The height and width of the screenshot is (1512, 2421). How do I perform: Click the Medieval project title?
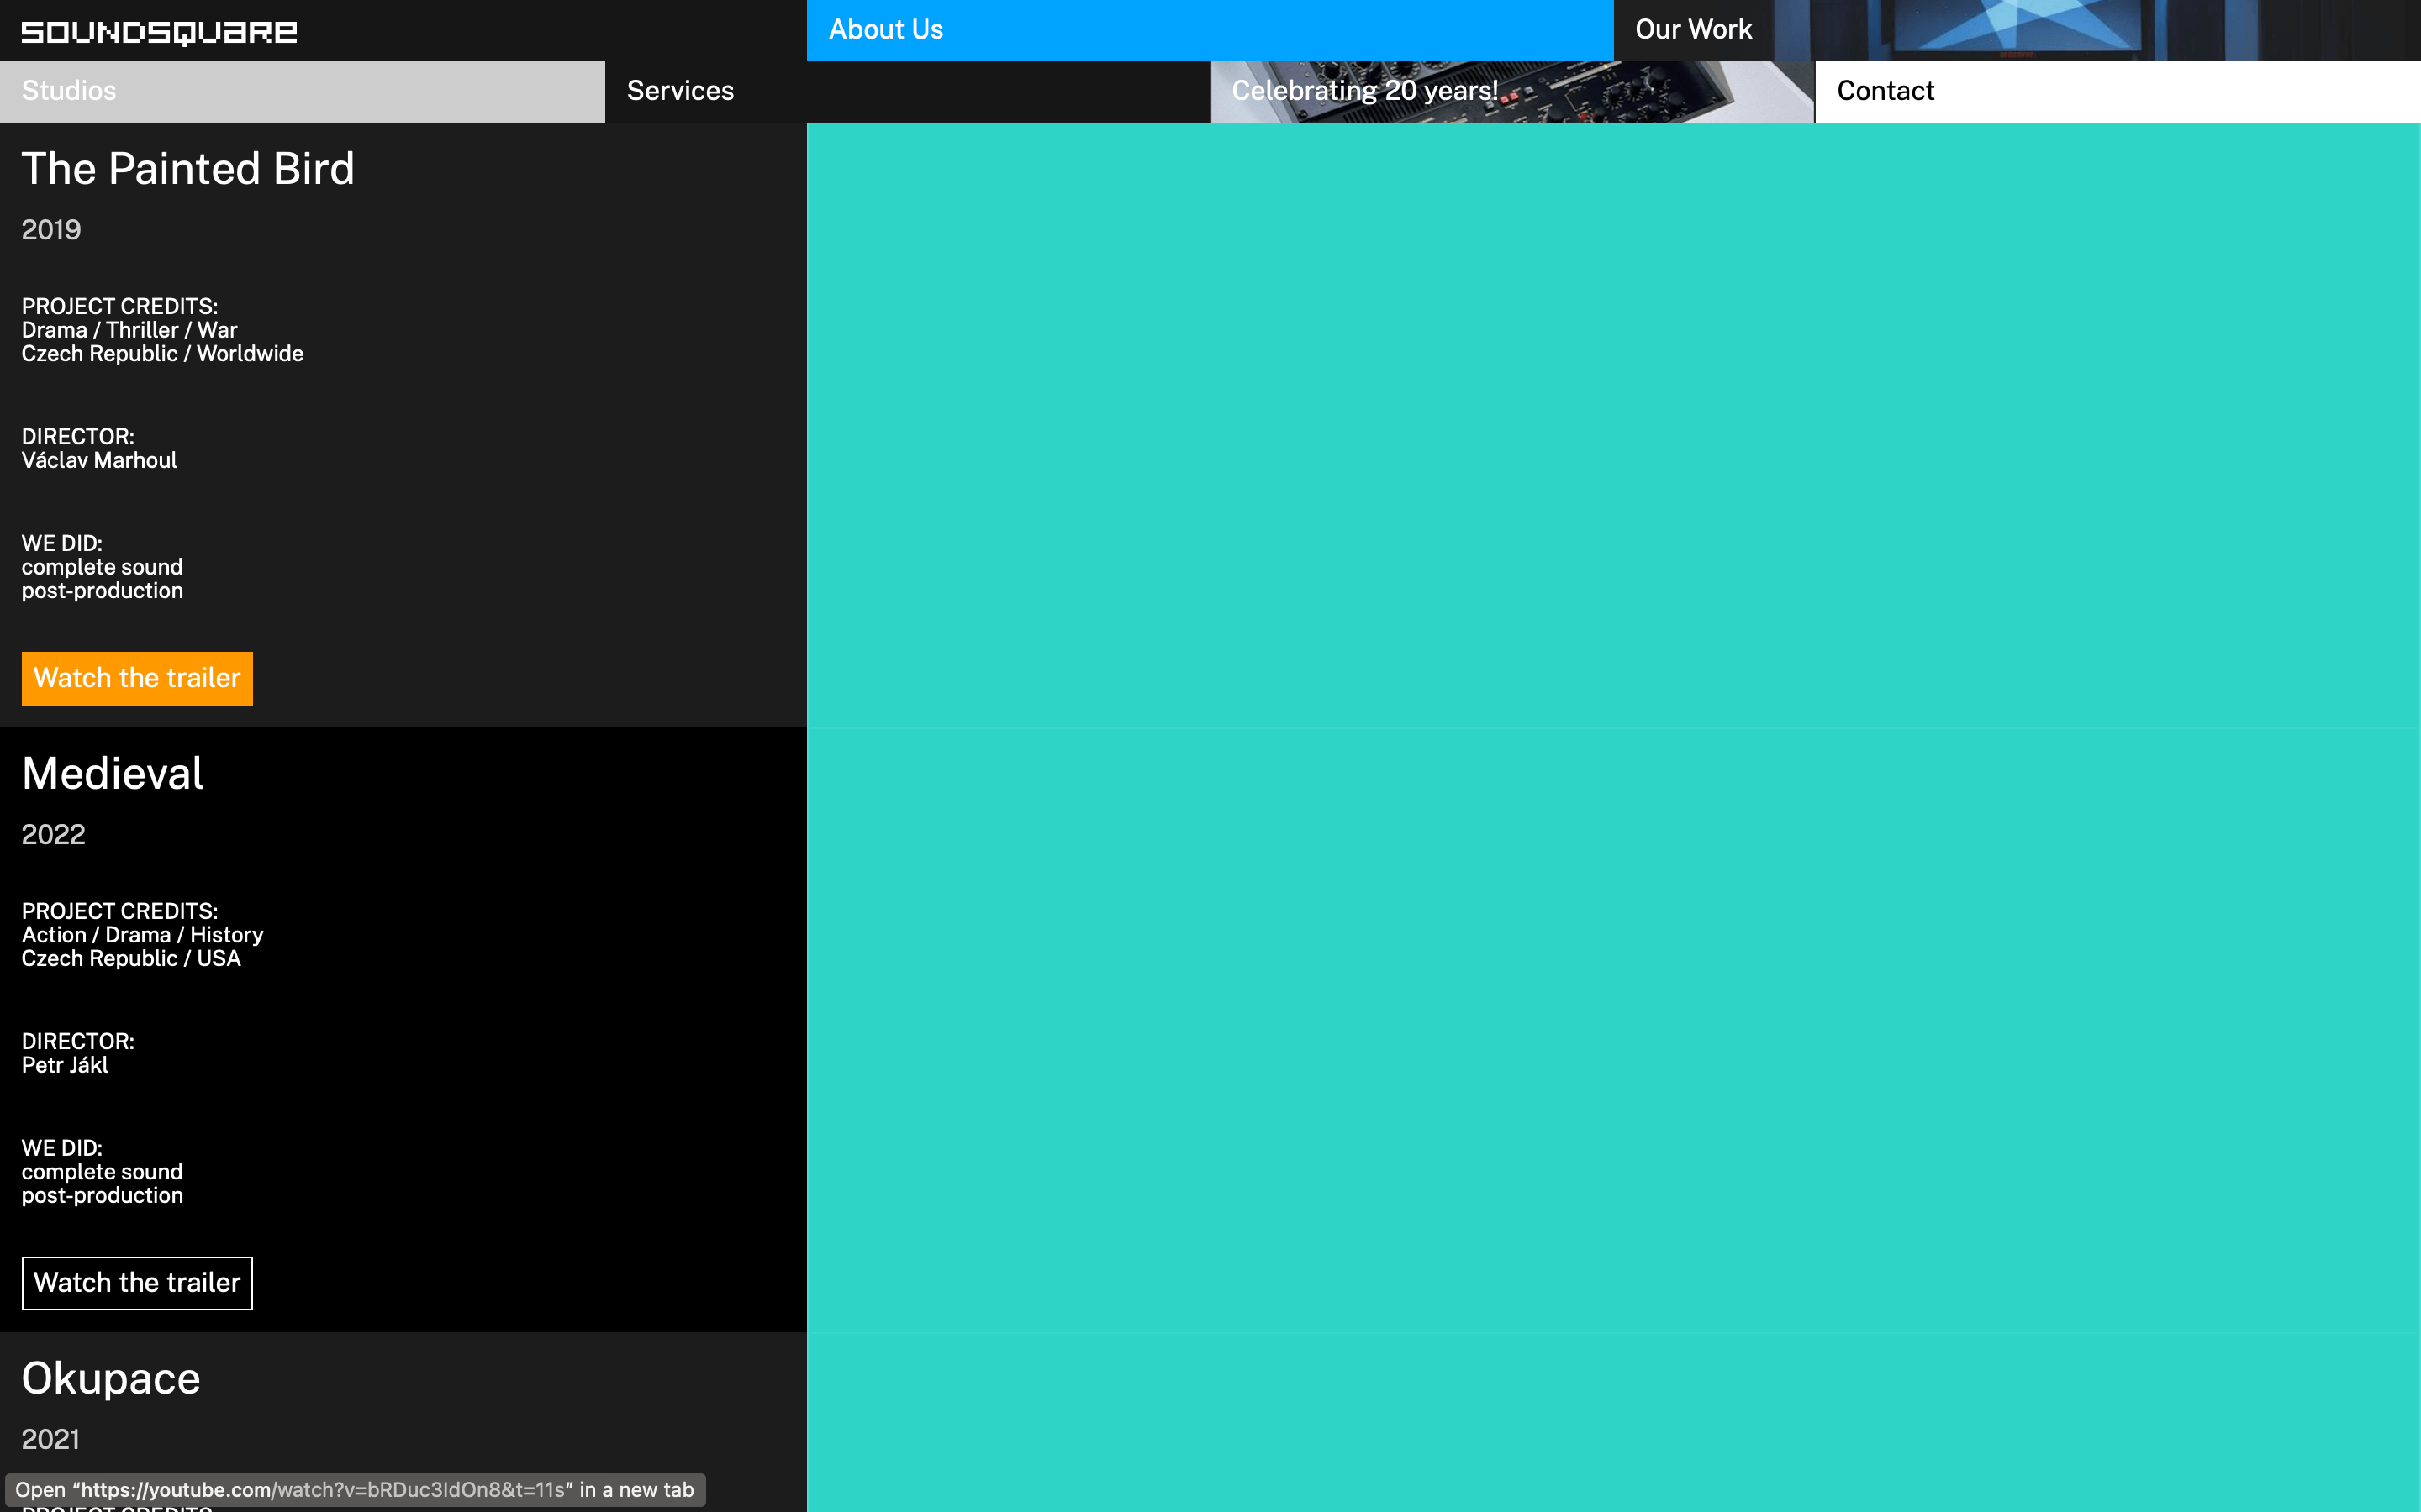113,774
